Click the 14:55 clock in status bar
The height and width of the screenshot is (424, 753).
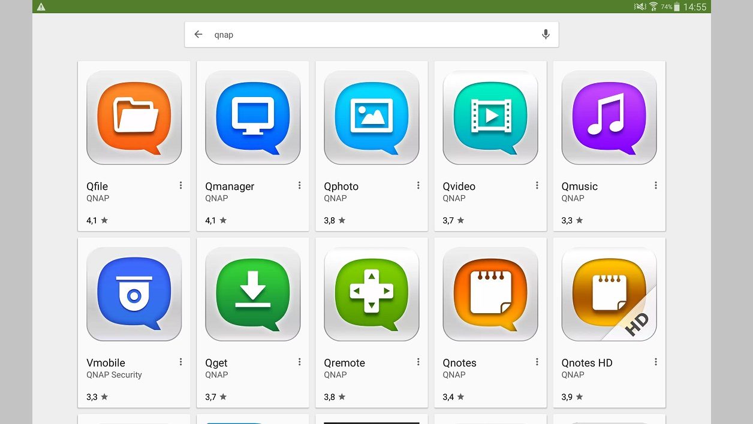tap(695, 7)
